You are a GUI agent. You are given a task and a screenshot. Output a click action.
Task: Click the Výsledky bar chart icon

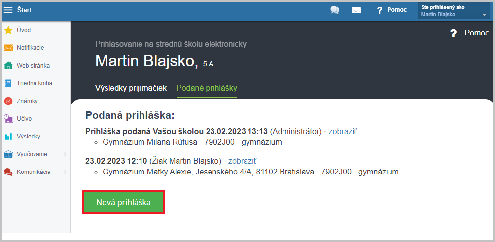(8, 137)
